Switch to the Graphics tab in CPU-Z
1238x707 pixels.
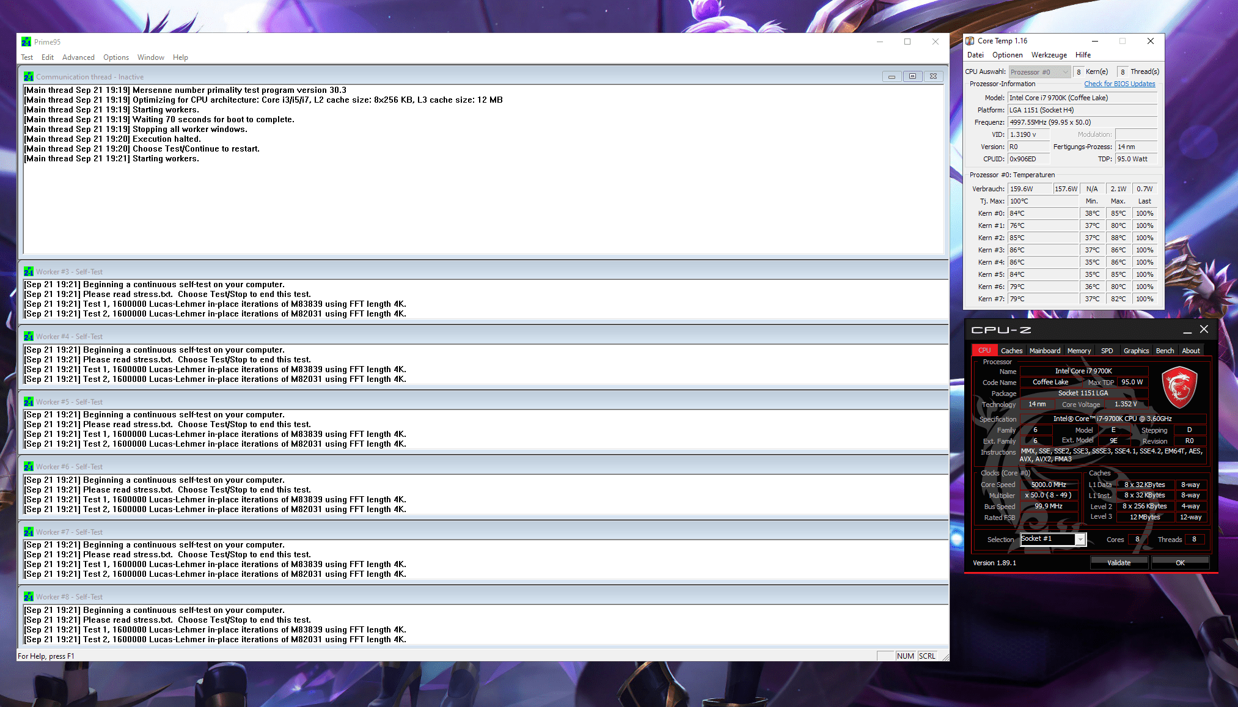click(x=1136, y=351)
